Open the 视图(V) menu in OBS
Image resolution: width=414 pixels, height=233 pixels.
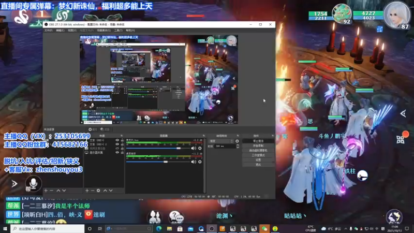point(72,31)
